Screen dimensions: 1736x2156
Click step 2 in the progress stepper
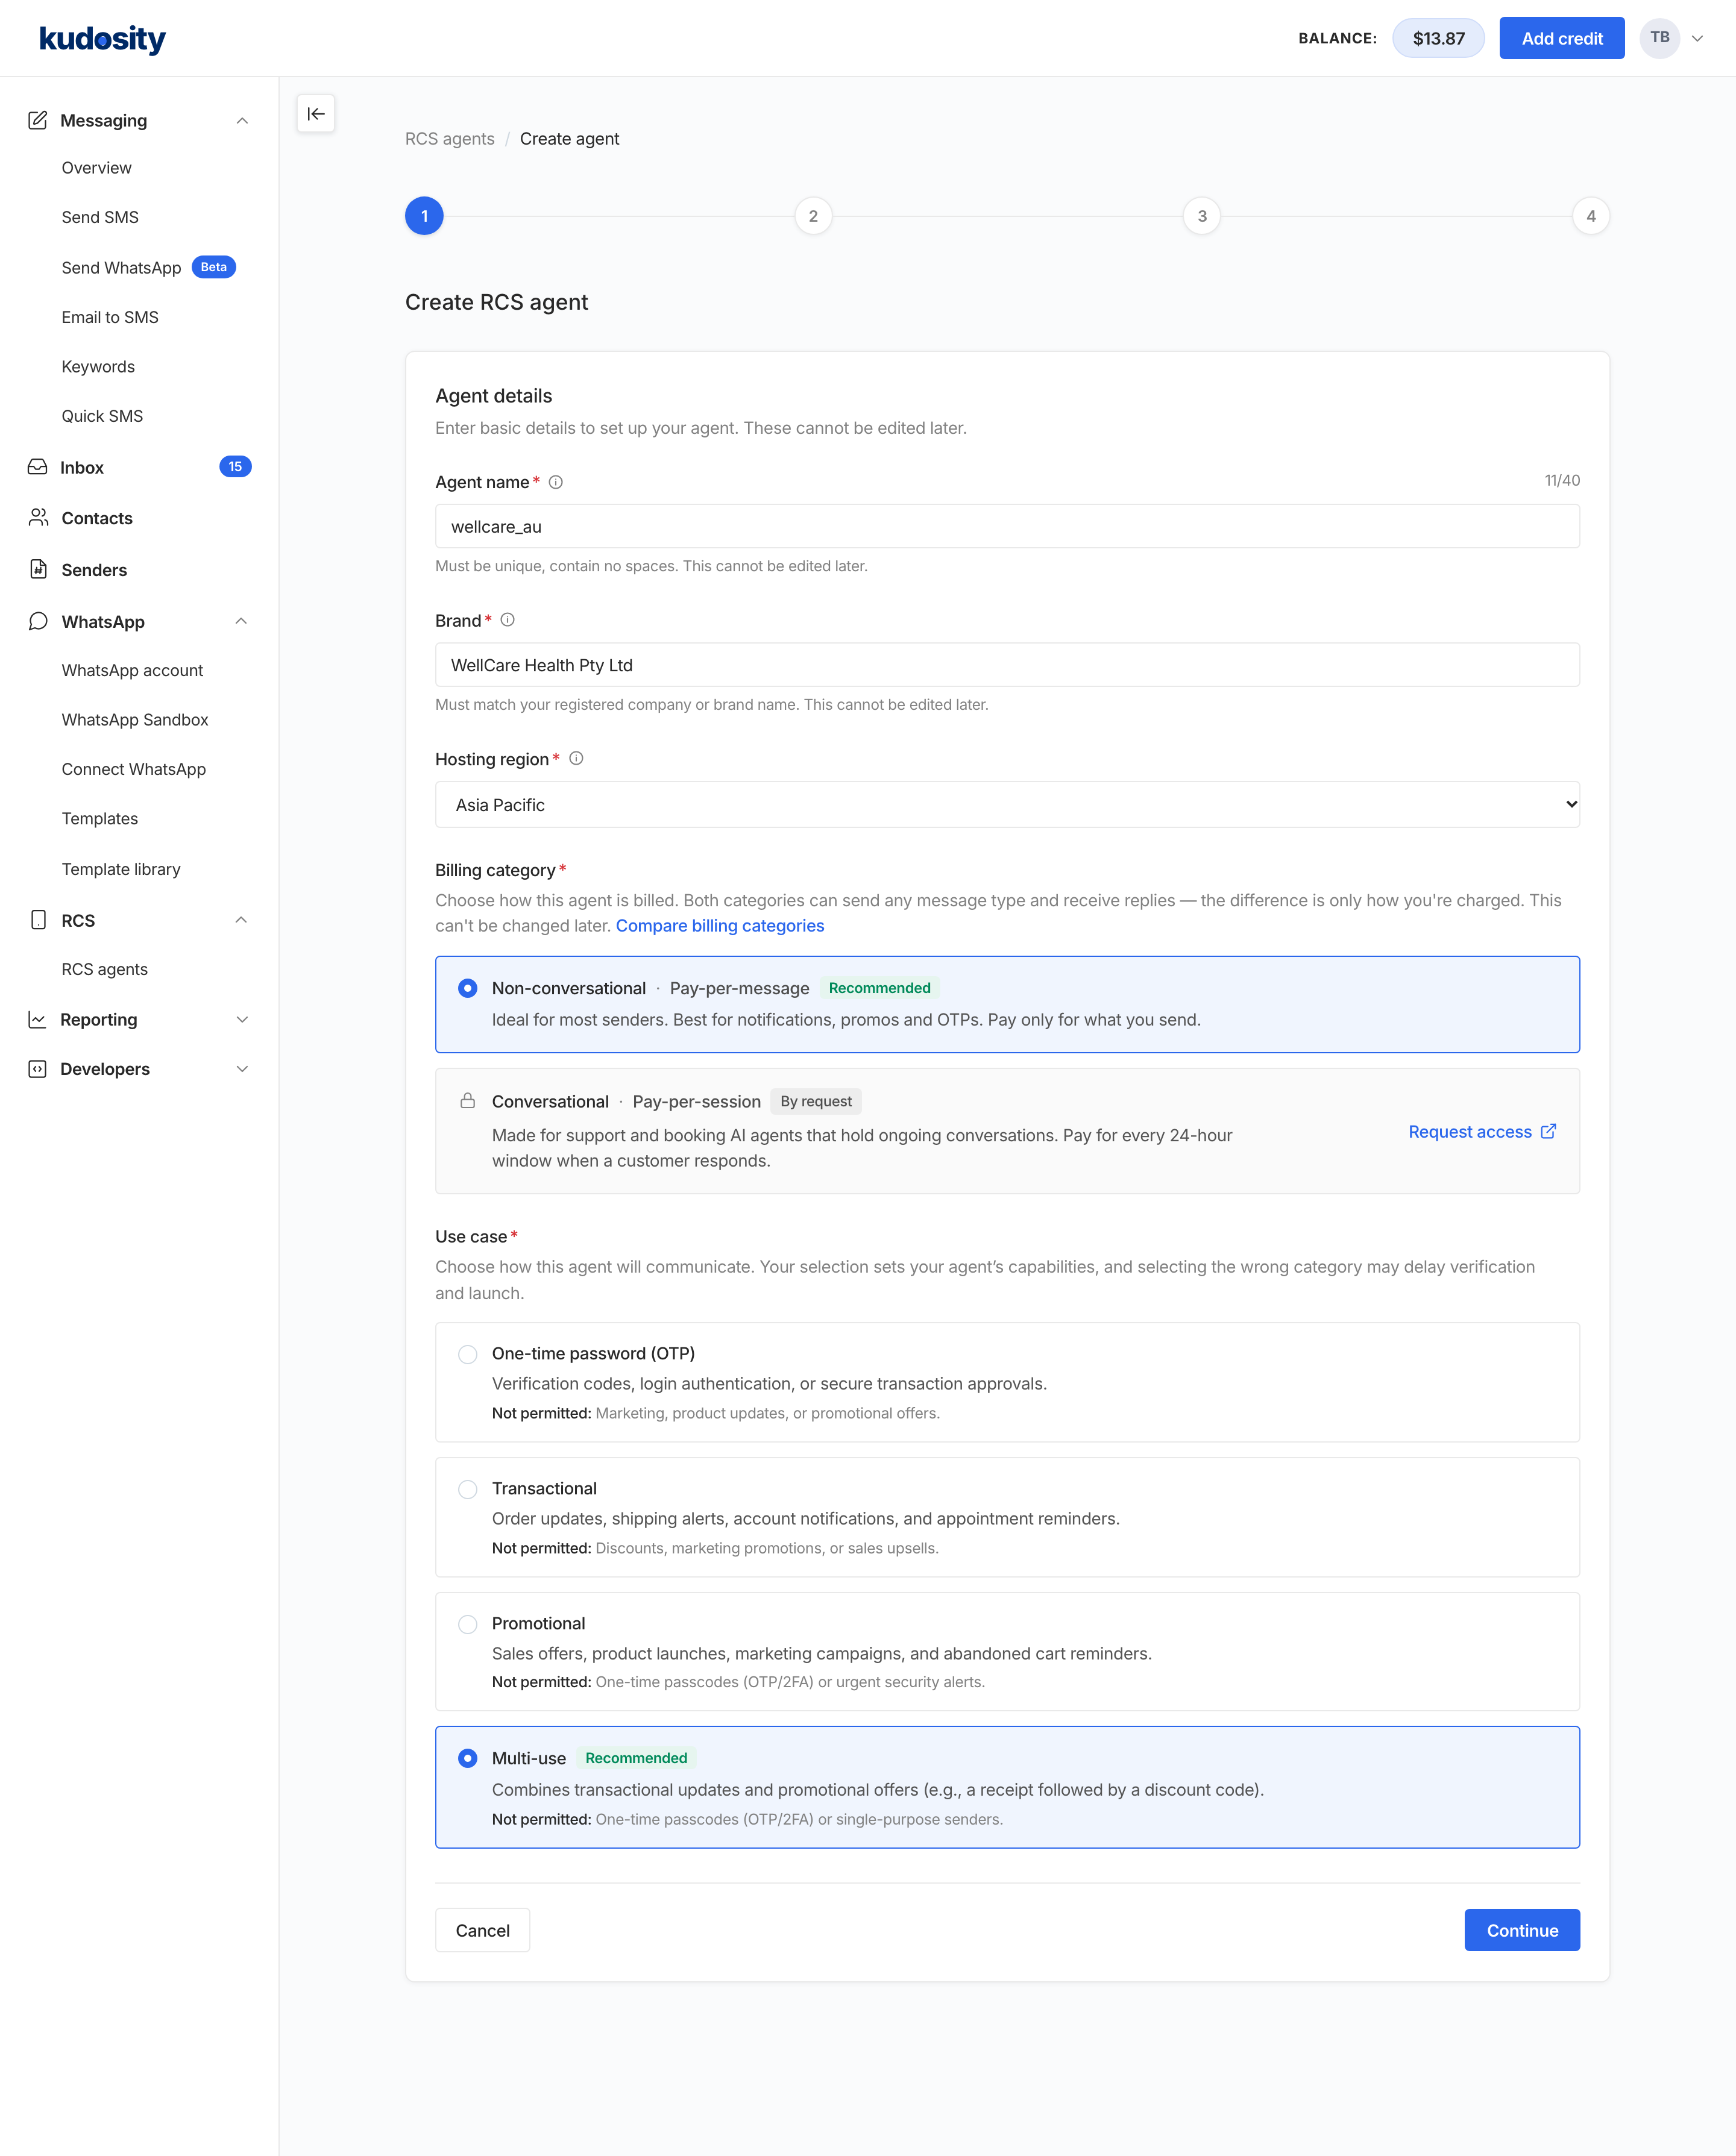click(x=814, y=216)
